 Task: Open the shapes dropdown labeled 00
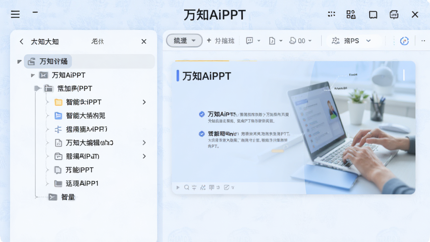pos(301,41)
